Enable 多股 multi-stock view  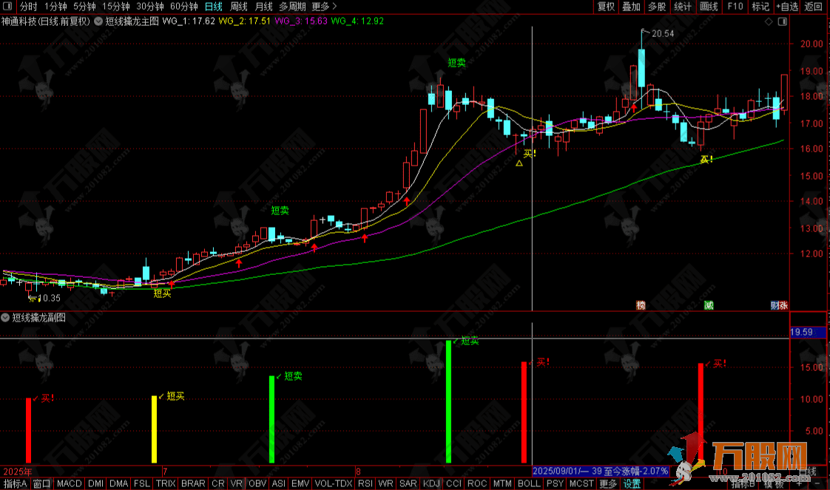click(x=656, y=7)
